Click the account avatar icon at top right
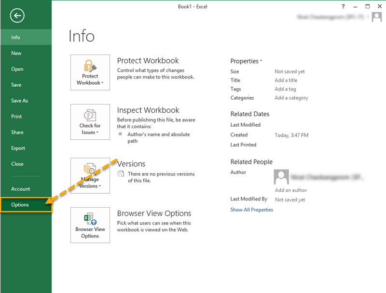This screenshot has width=386, height=293. click(377, 17)
